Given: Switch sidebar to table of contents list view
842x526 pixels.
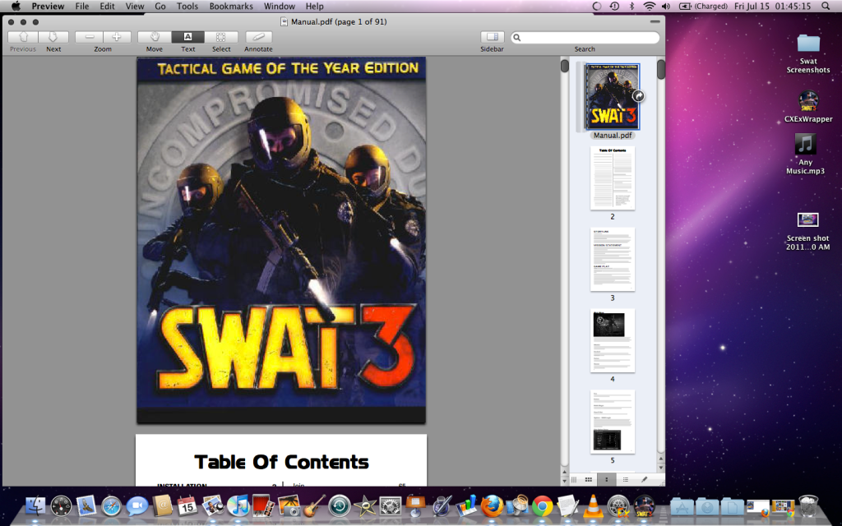Looking at the screenshot, I should (626, 479).
